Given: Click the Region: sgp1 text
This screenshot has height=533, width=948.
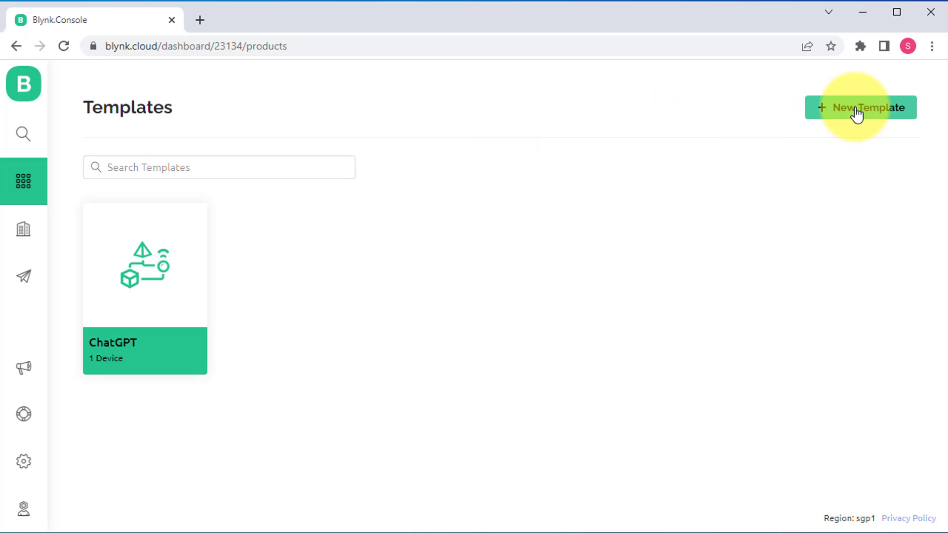Looking at the screenshot, I should [849, 518].
